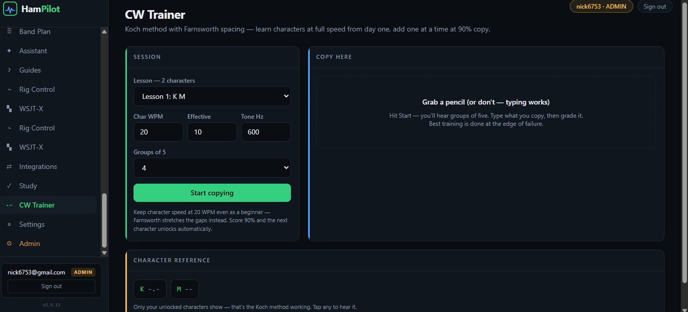The height and width of the screenshot is (312, 688).
Task: Click the Admin gear icon
Action: 9,244
